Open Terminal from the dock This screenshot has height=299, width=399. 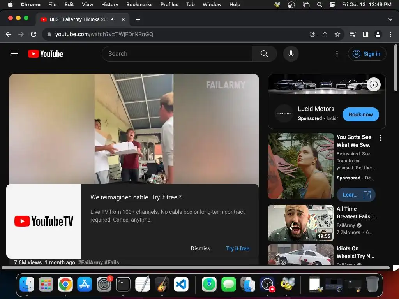tap(123, 284)
